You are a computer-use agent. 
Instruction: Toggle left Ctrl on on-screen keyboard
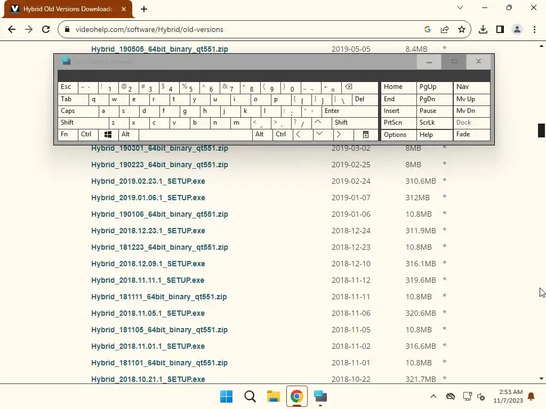coord(88,135)
